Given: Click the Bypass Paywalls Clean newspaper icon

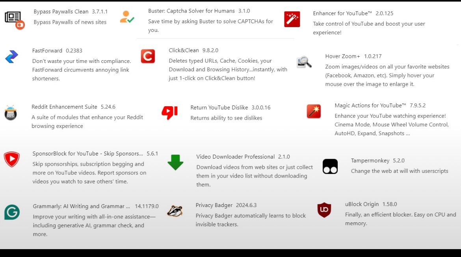Looking at the screenshot, I should click(15, 20).
